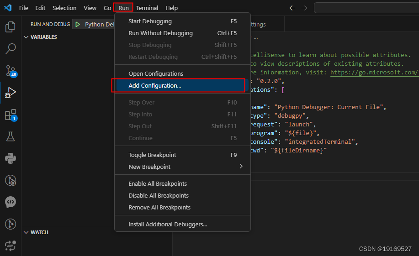Click the title bar search field
Image resolution: width=419 pixels, height=256 pixels.
[366, 8]
